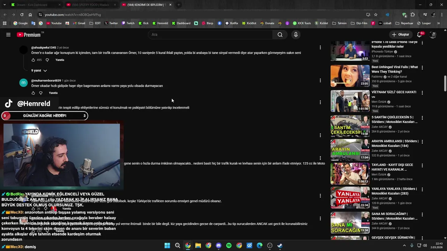
Task: Open options for ARAYIN AMBULANSI video
Action: pos(422,142)
